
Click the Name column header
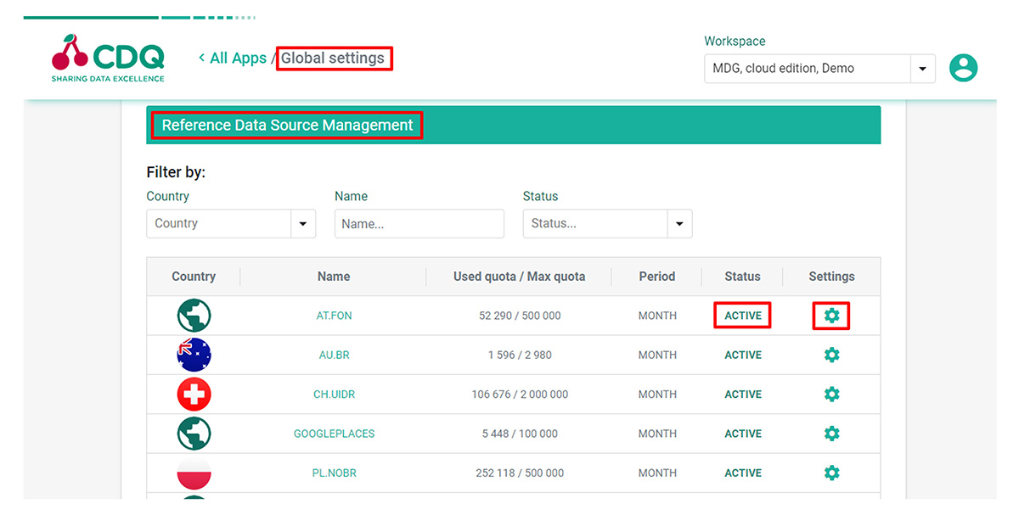click(334, 277)
